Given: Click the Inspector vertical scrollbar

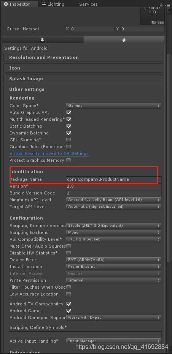Looking at the screenshot, I should [169, 158].
